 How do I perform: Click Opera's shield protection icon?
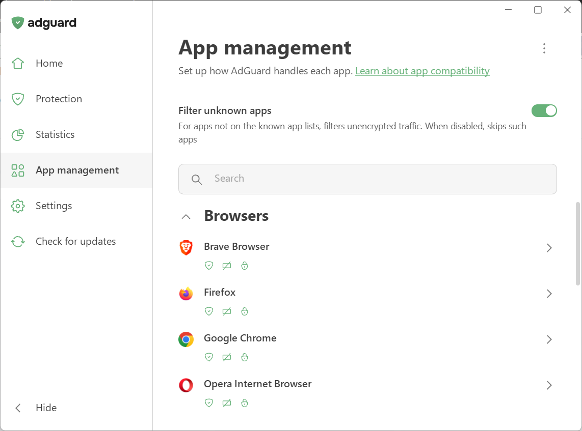209,403
